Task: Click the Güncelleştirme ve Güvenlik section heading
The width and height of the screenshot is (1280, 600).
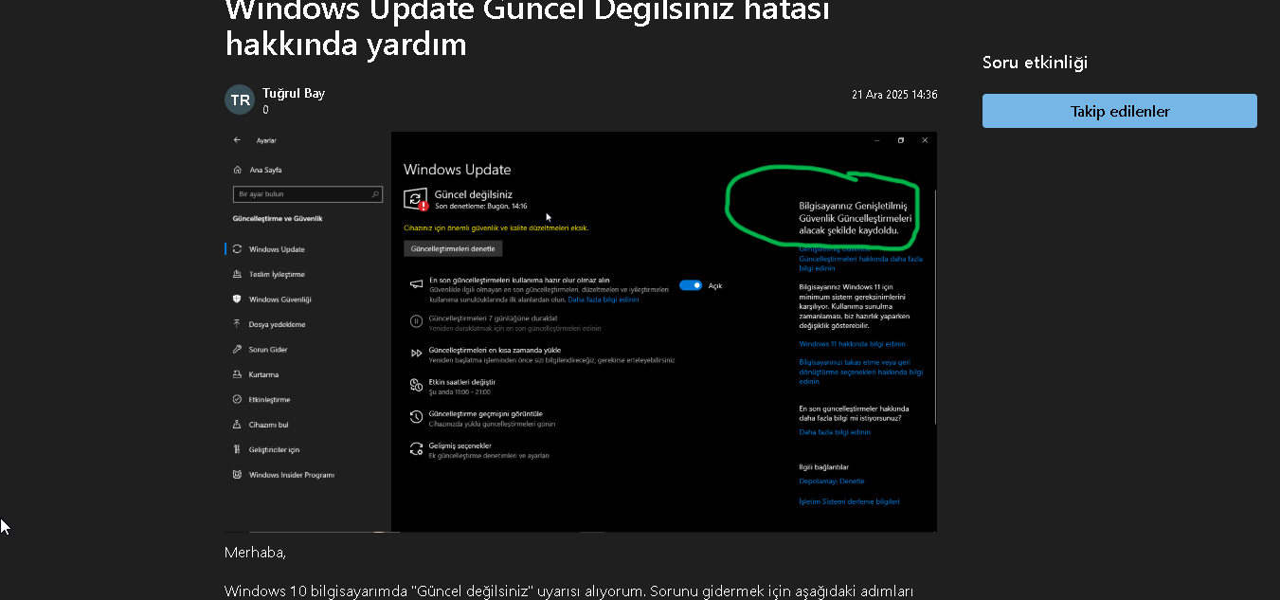Action: tap(278, 218)
